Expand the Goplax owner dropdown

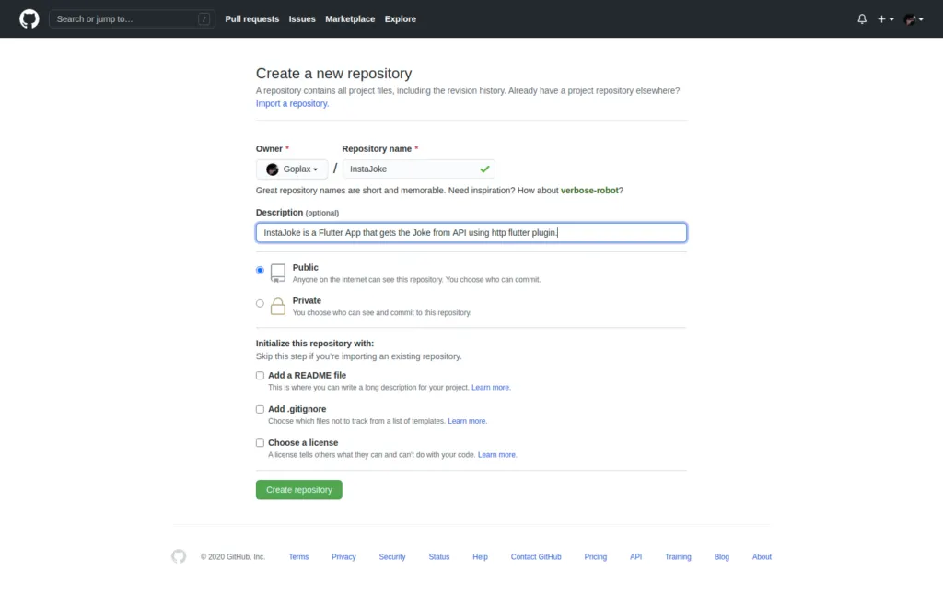point(292,169)
